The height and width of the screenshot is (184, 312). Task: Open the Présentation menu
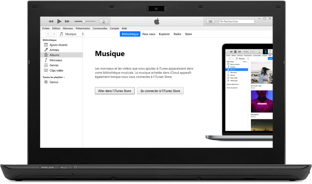click(x=83, y=28)
